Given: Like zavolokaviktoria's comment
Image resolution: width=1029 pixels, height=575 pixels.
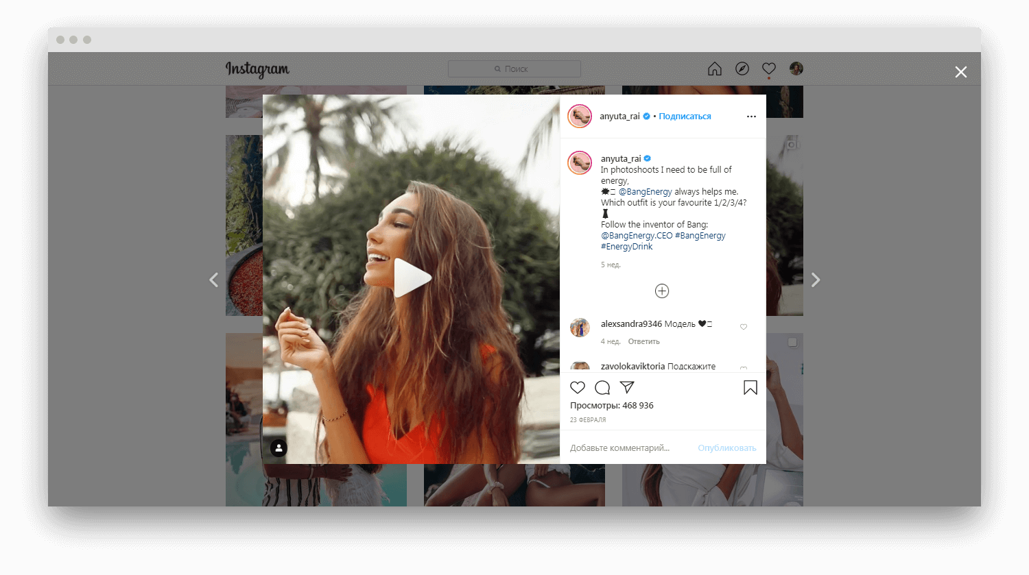Looking at the screenshot, I should [744, 369].
